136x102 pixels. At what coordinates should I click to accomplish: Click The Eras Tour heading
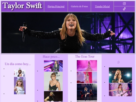[85, 56]
